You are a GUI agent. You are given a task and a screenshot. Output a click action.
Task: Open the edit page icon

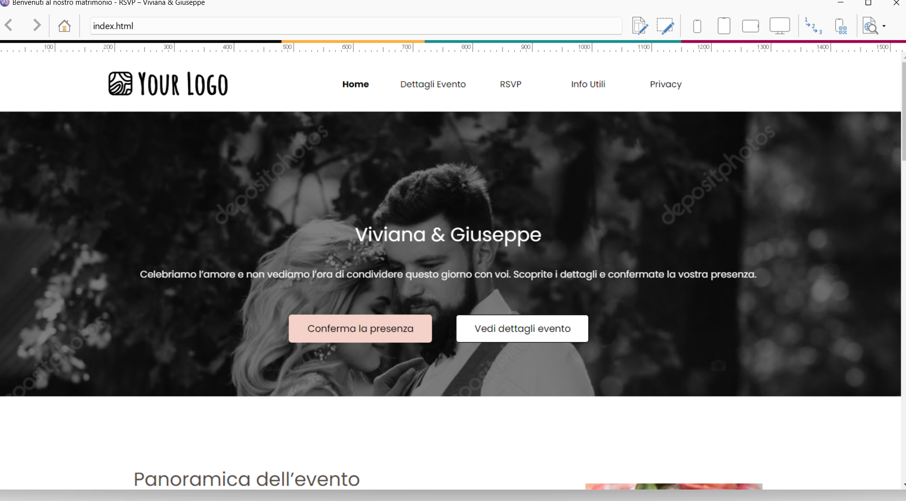pyautogui.click(x=639, y=26)
